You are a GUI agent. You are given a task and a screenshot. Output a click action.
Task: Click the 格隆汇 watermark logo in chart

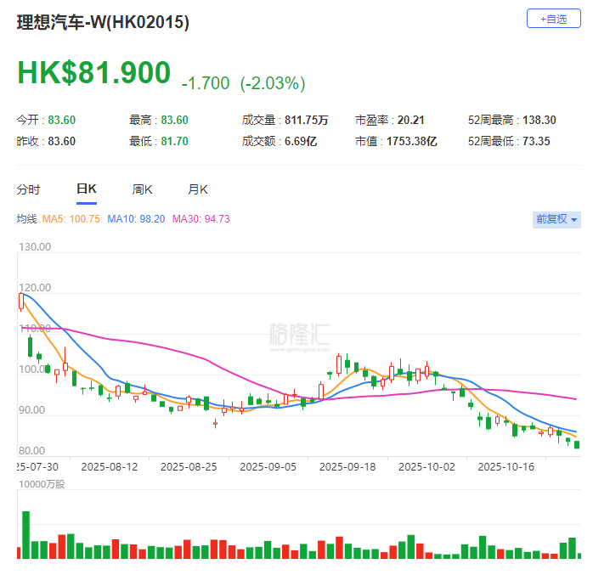point(298,332)
